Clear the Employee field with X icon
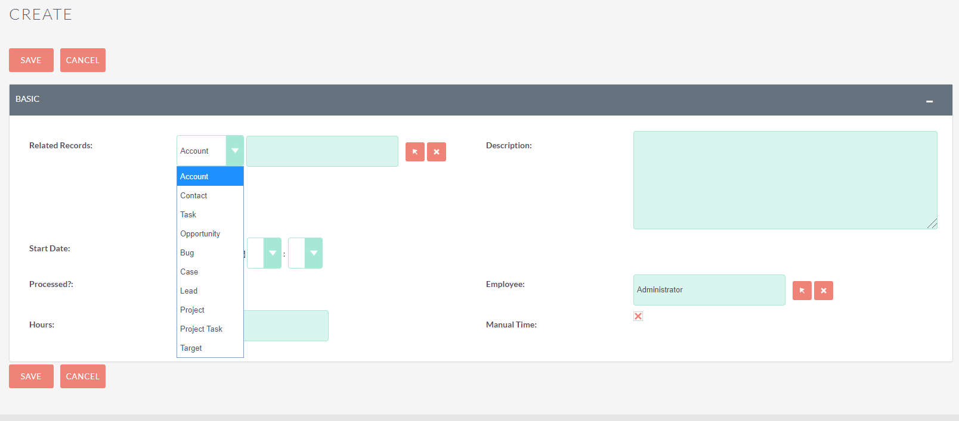Image resolution: width=959 pixels, height=421 pixels. [x=824, y=291]
